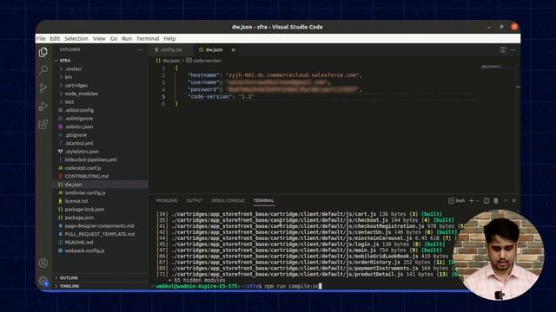This screenshot has width=556, height=312.
Task: Switch to the Problems panel tab
Action: pyautogui.click(x=167, y=200)
